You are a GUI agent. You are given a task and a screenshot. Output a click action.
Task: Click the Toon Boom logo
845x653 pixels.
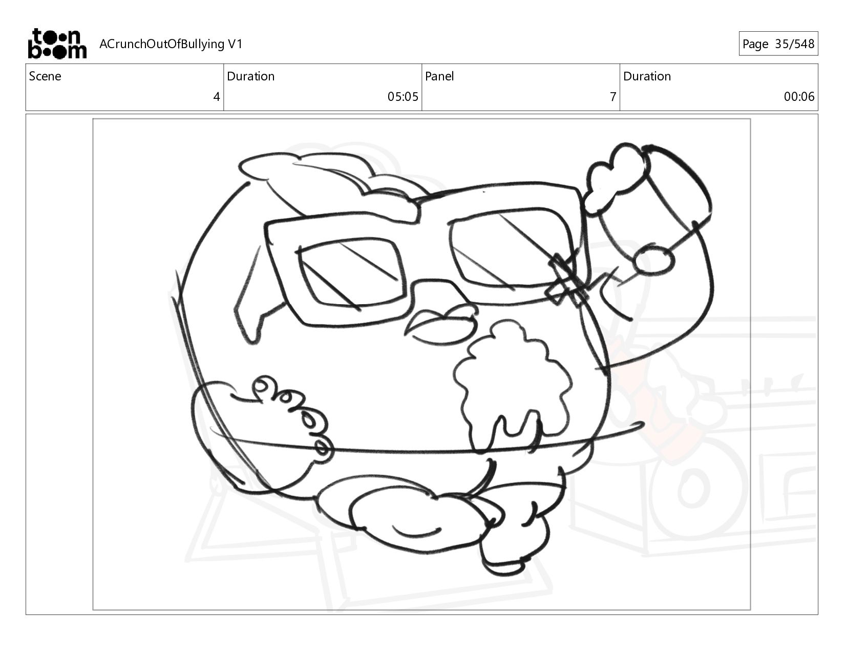tap(57, 44)
